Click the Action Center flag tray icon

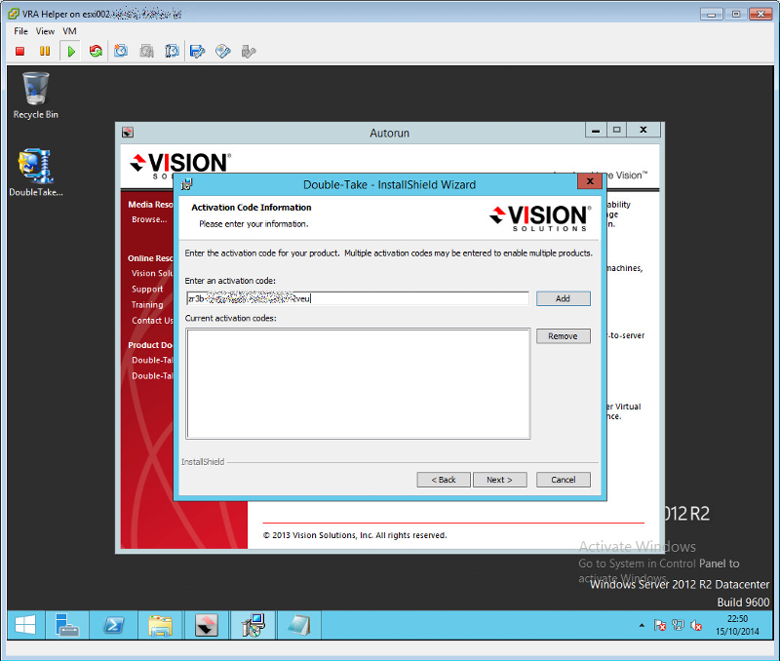coord(660,625)
